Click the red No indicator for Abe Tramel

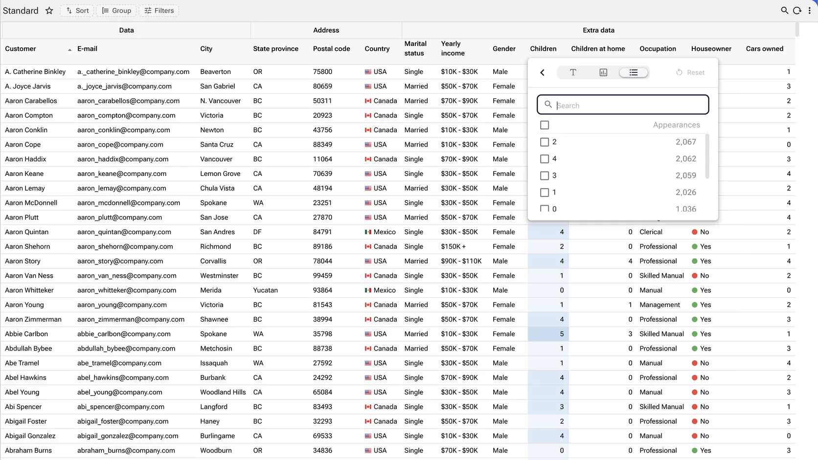click(x=694, y=363)
